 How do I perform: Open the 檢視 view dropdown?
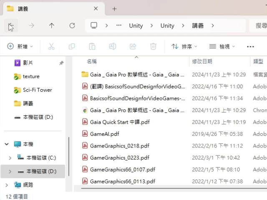(222, 47)
